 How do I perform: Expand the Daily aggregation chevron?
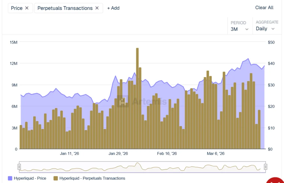[273, 29]
